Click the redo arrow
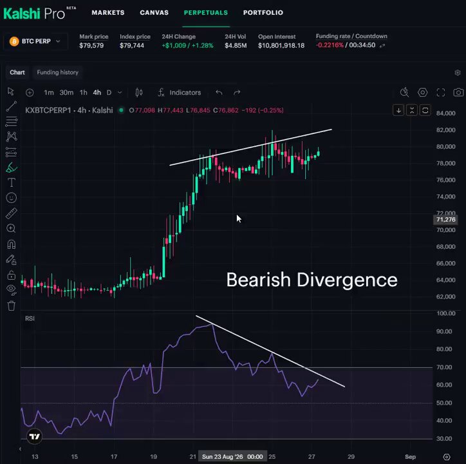This screenshot has height=464, width=466. coord(237,93)
